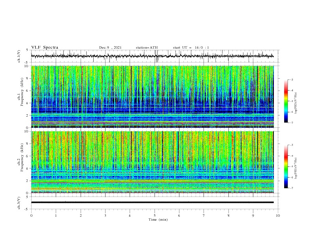Click the 'VLF Spectra' plot title

tap(45, 47)
